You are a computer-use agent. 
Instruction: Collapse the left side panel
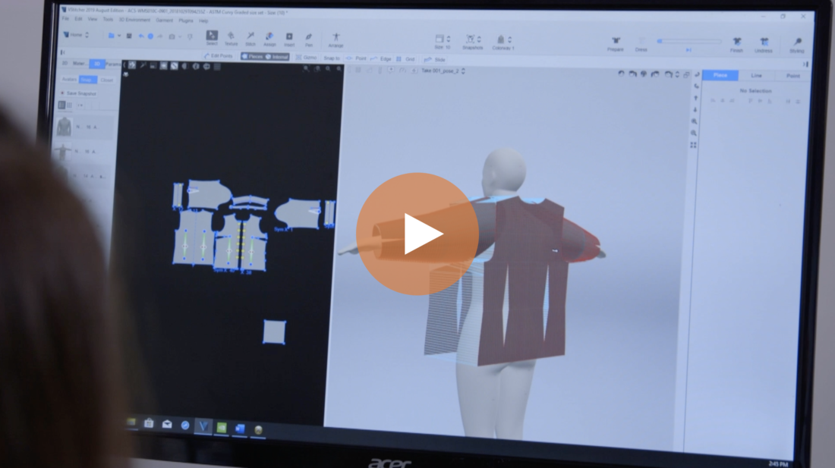(63, 52)
